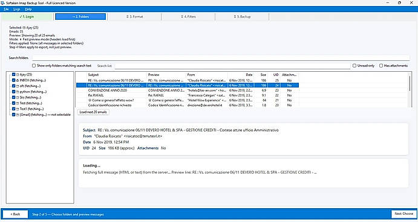The height and width of the screenshot is (222, 418).
Task: Switch to the 5. Backup step tab
Action: point(242,17)
